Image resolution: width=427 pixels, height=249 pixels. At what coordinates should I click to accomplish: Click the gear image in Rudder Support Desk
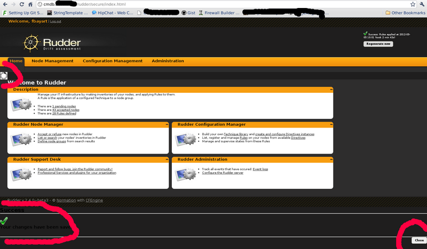21,174
